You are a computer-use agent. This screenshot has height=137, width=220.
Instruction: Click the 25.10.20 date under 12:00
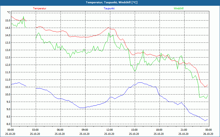point(109,134)
